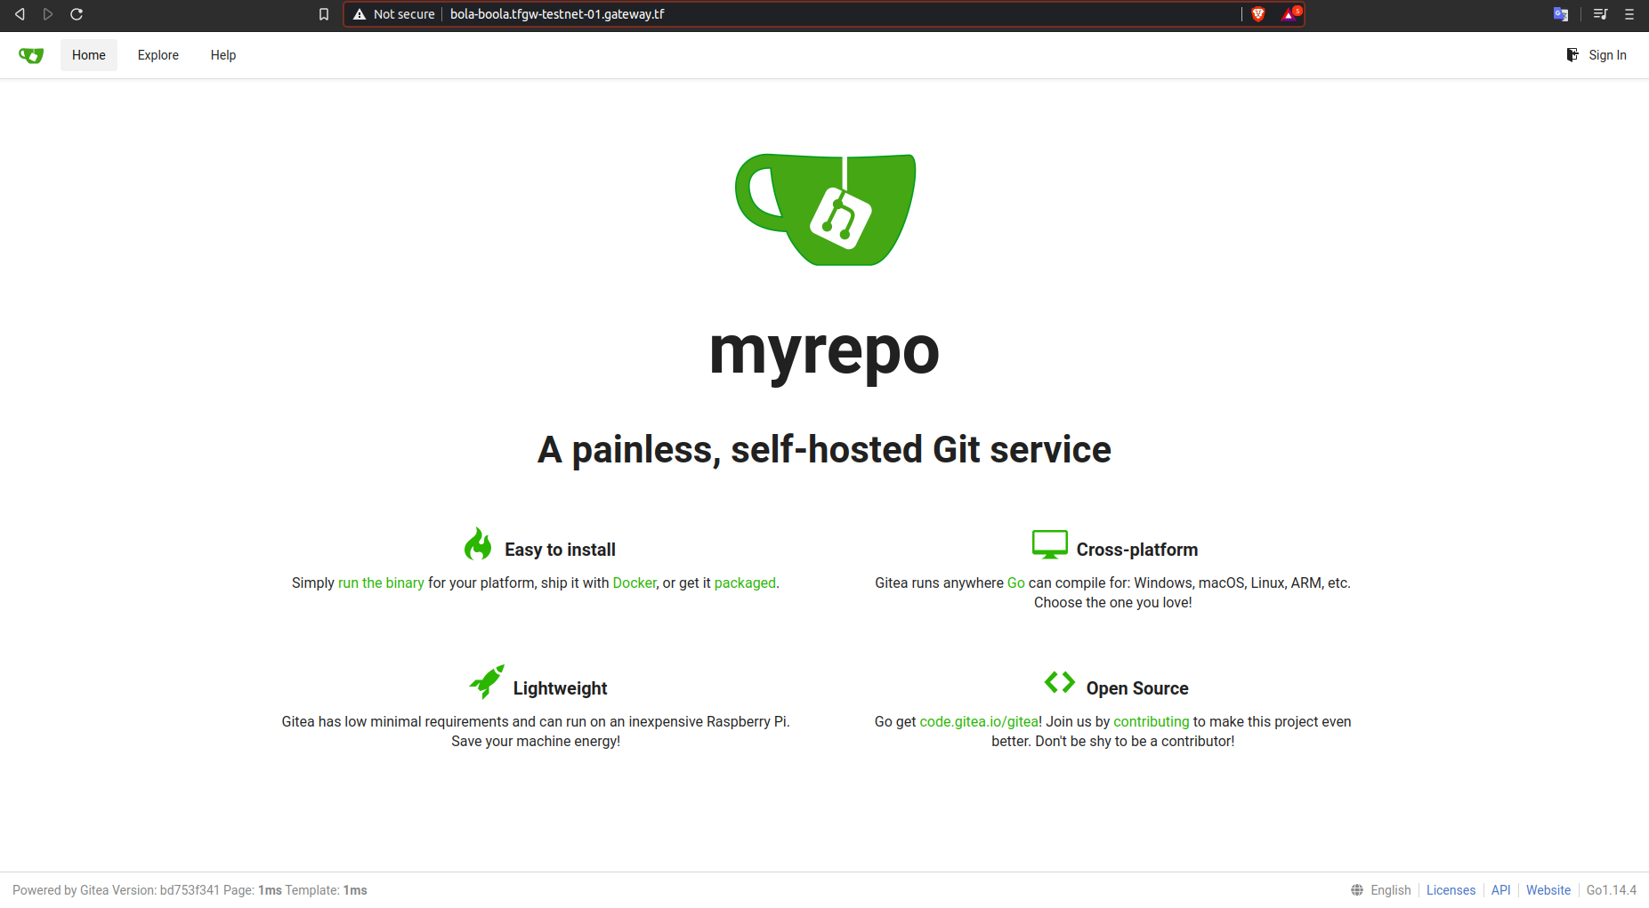Bookmark this page via the bookmark icon
This screenshot has height=908, width=1649.
tap(324, 14)
